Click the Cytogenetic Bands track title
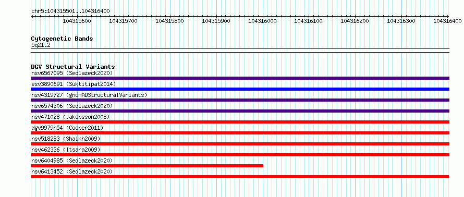This screenshot has height=197, width=464. (x=62, y=39)
